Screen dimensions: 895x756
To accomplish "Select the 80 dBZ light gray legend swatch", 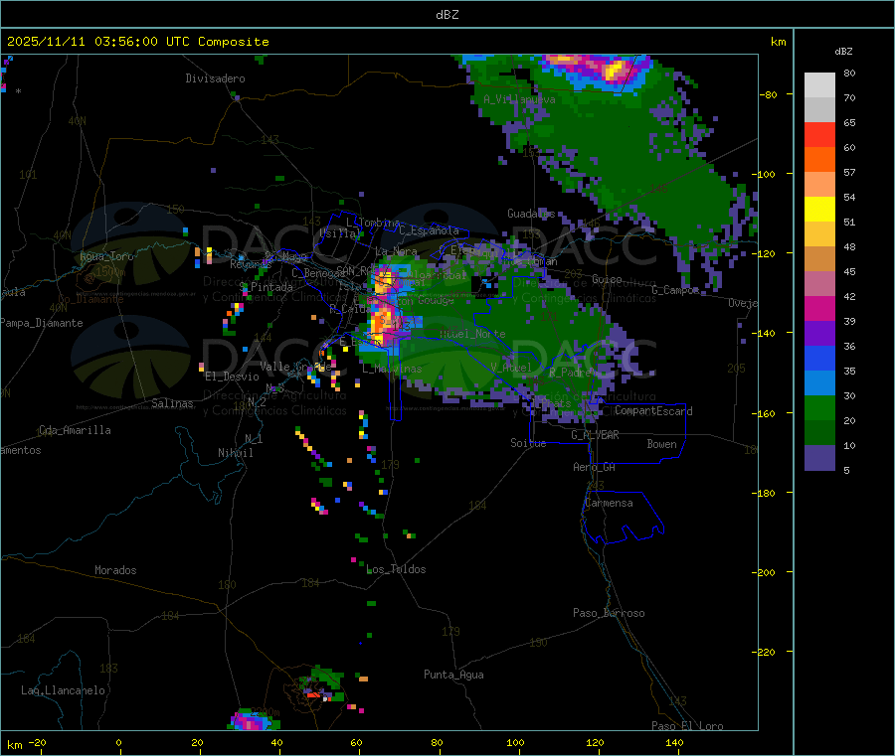I will [819, 85].
